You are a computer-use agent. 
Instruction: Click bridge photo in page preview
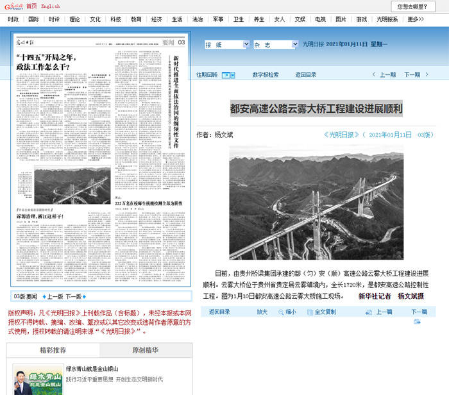pos(72,185)
